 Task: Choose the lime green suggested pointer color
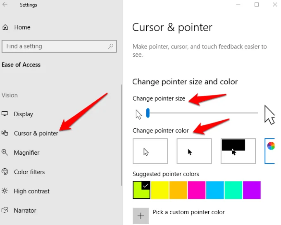point(141,190)
